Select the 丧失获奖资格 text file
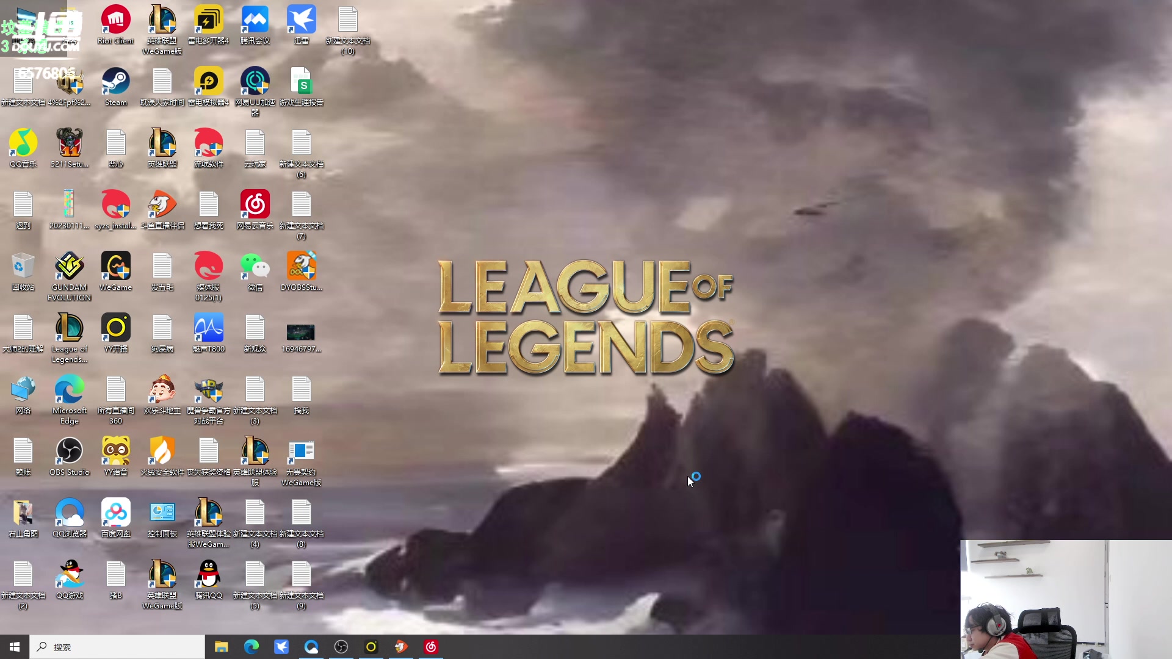This screenshot has height=659, width=1172. point(208,457)
